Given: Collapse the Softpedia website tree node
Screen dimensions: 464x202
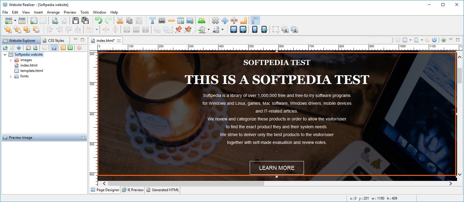Looking at the screenshot, I should point(5,54).
